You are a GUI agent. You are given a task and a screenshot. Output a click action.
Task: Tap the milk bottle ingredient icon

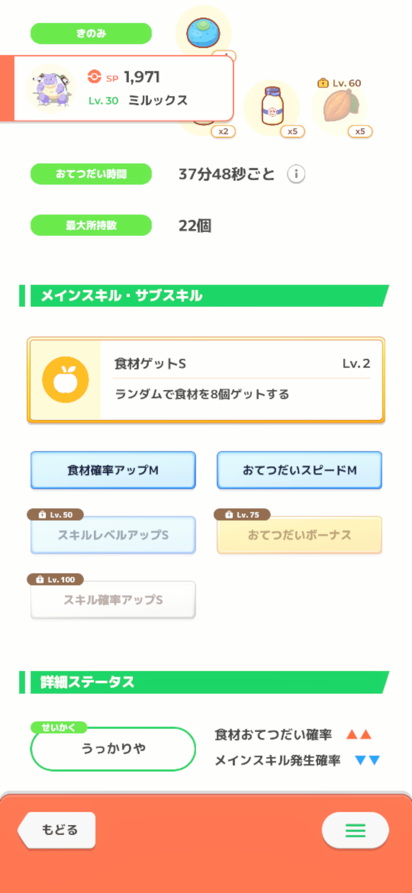coord(272,106)
